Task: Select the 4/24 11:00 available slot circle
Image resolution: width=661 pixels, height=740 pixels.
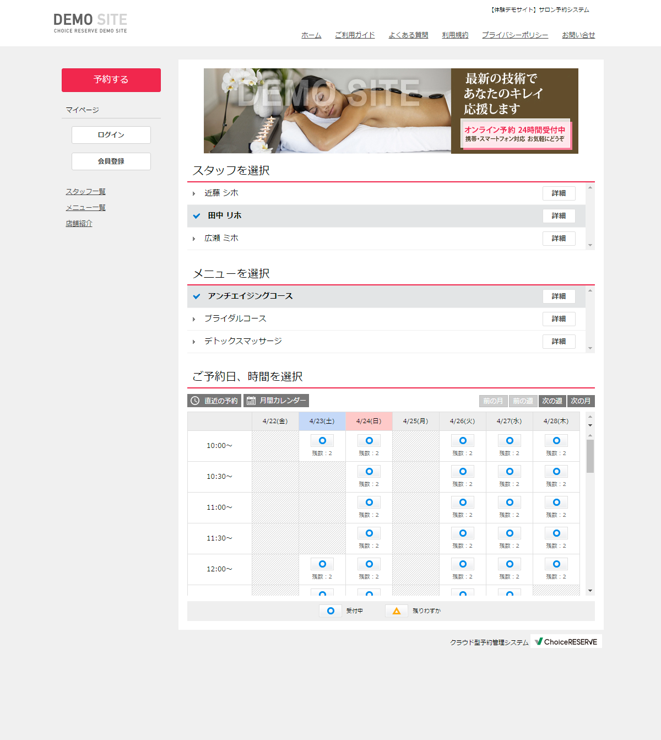Action: [x=369, y=503]
